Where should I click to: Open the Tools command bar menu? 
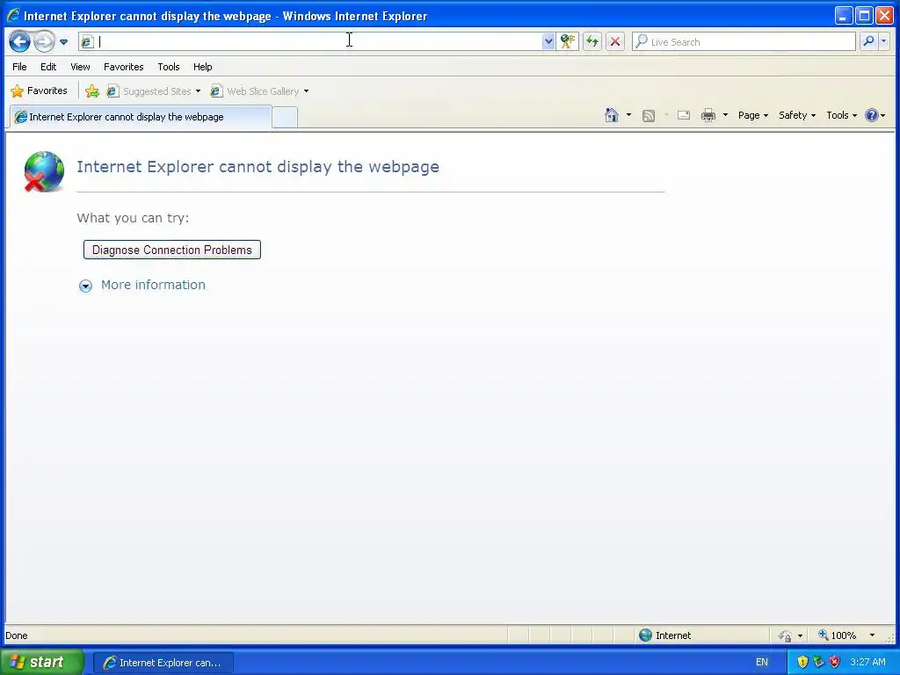(841, 115)
